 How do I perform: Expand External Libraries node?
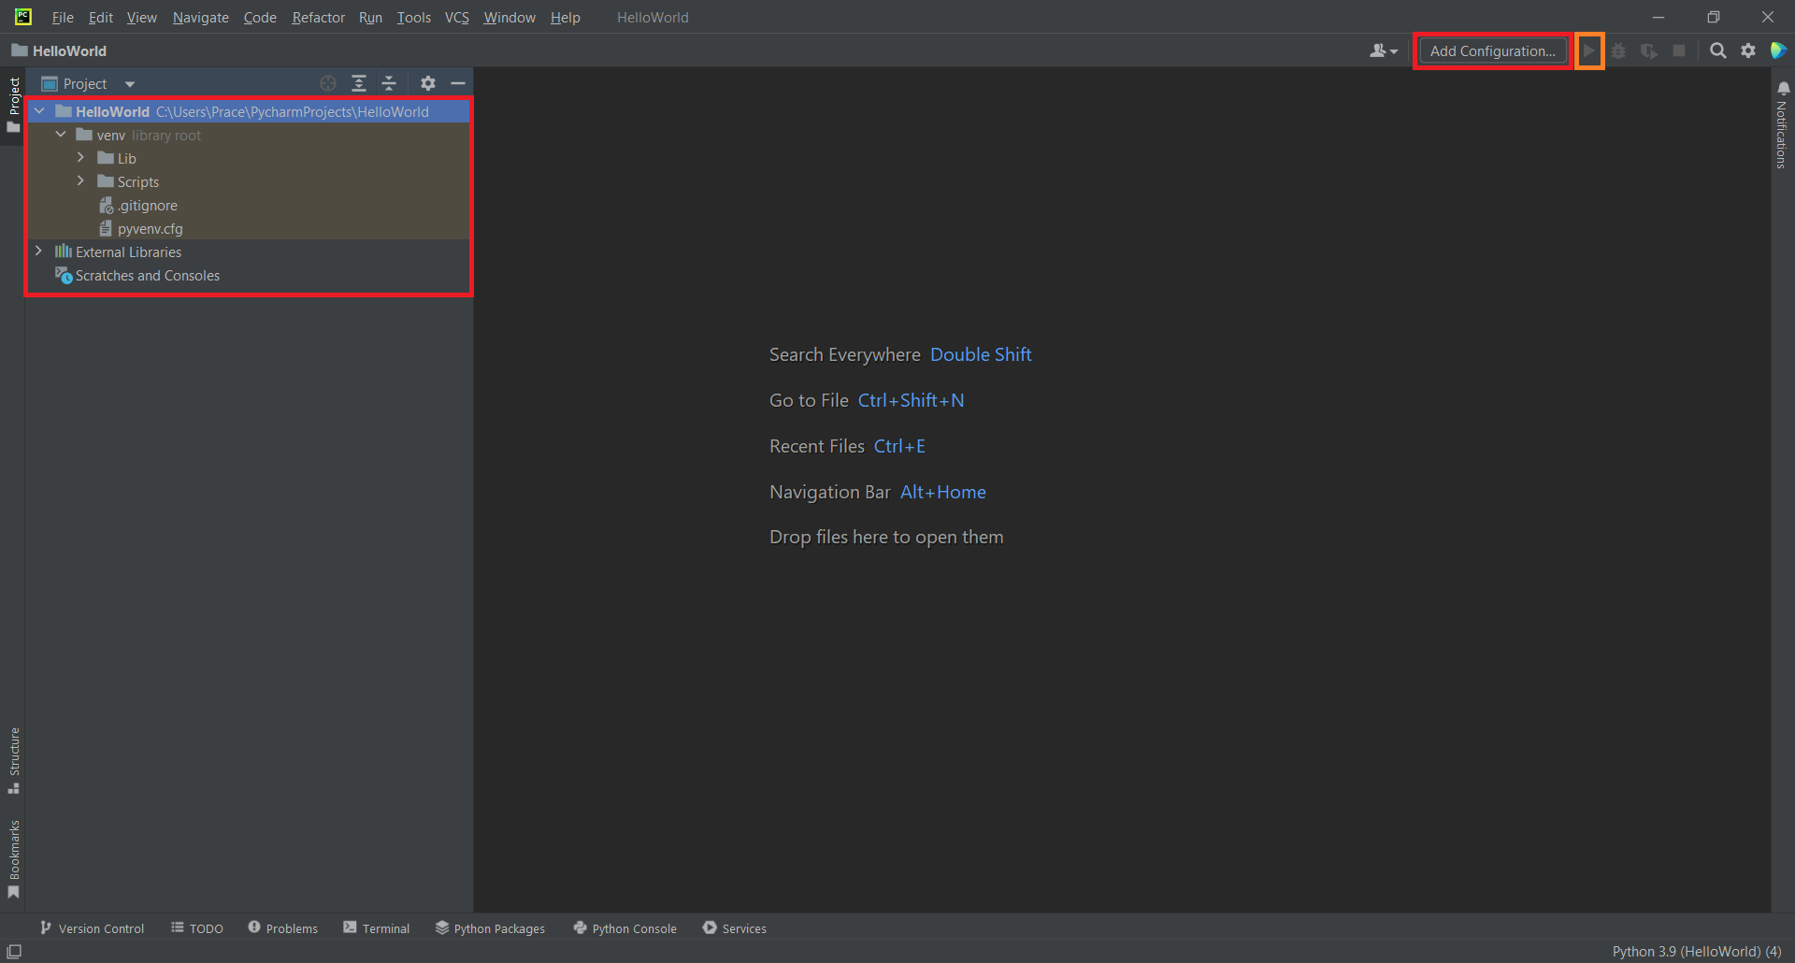(39, 252)
